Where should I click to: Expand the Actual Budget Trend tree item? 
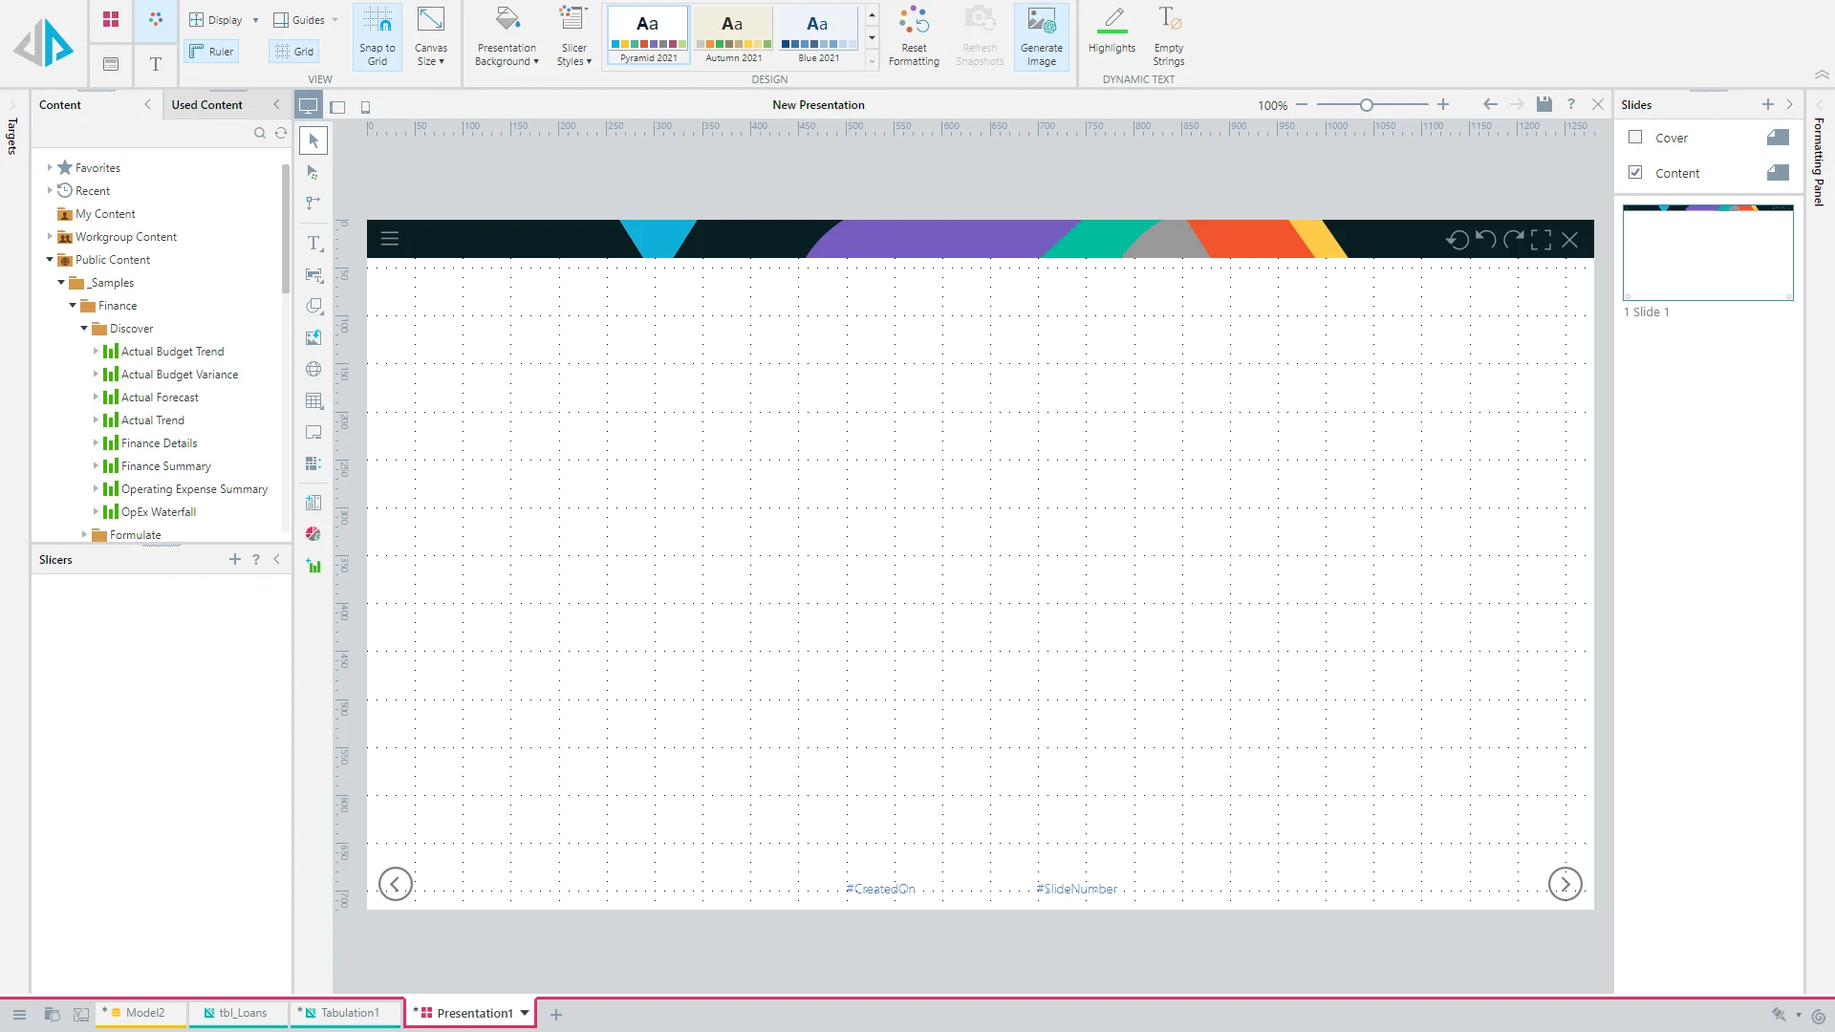coord(96,352)
